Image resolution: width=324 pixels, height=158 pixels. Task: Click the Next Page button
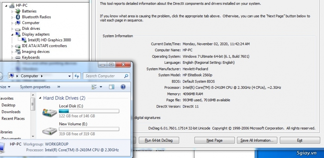tap(215, 141)
